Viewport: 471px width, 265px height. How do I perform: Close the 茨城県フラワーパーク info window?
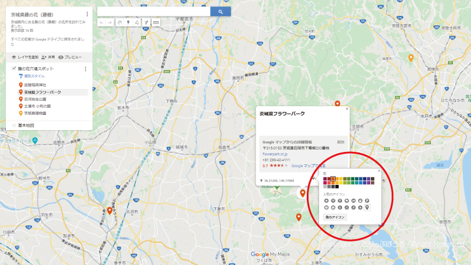pos(347,109)
